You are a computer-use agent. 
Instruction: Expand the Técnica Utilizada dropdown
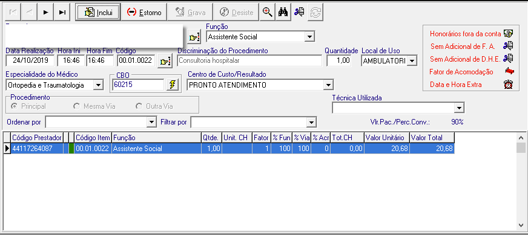pos(458,108)
